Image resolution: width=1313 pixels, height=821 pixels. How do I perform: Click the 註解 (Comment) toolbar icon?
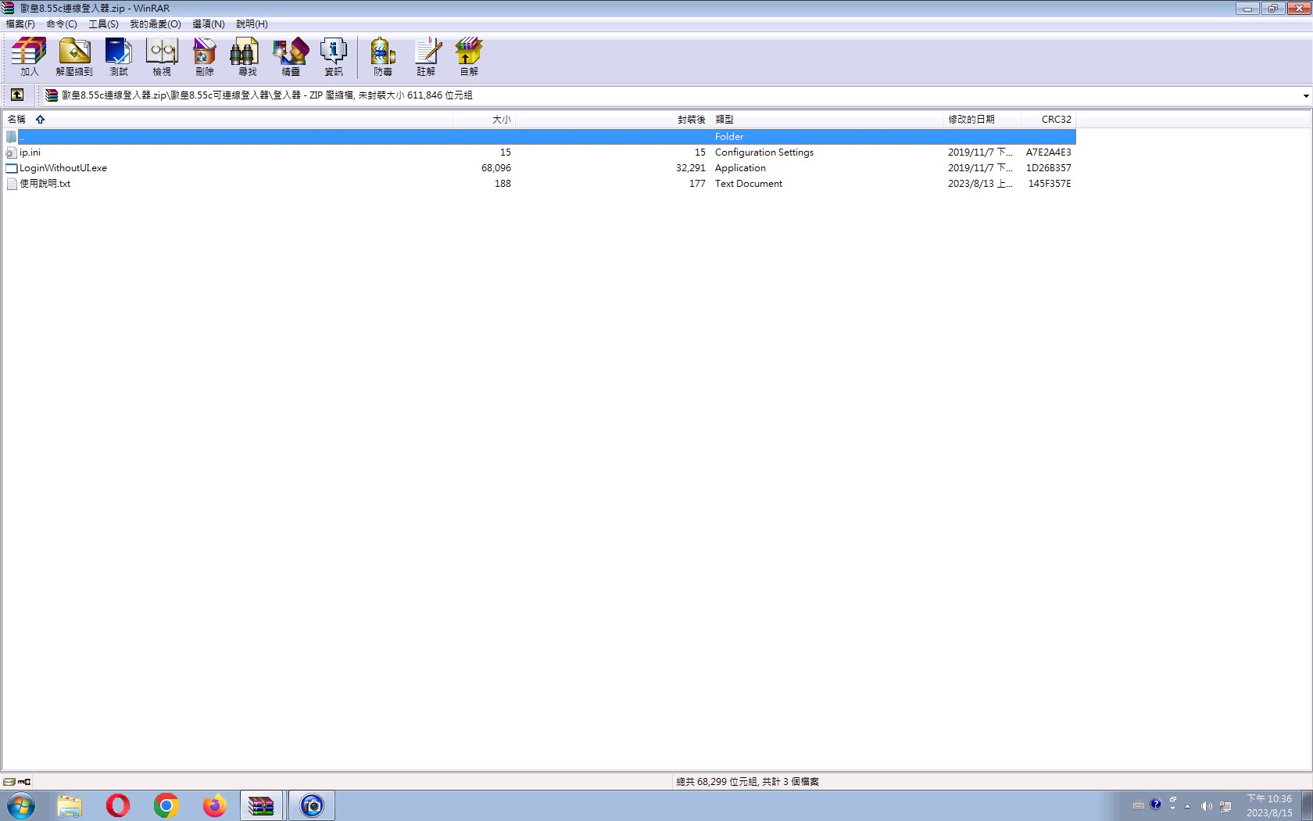point(426,57)
